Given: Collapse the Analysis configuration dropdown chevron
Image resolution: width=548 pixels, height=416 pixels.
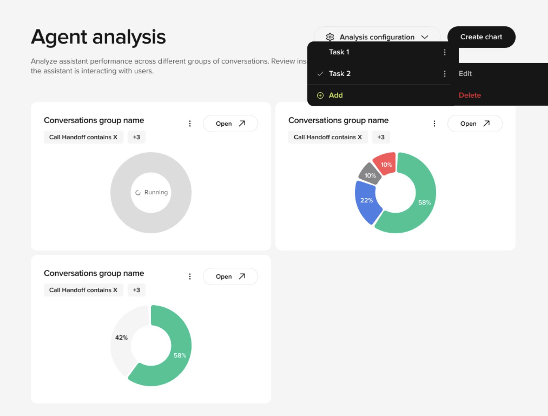Looking at the screenshot, I should click(425, 37).
